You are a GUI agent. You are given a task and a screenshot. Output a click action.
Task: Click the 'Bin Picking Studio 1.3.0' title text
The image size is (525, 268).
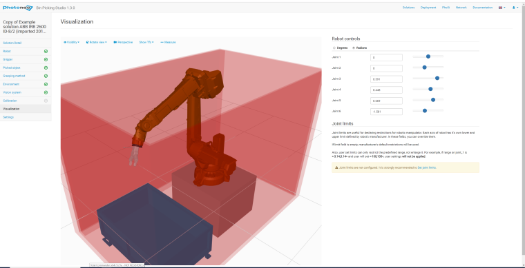click(x=55, y=8)
